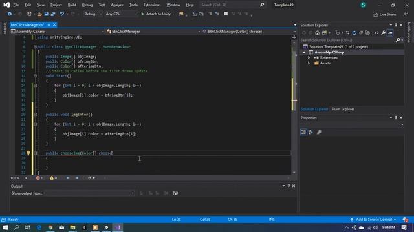Click the Home icon in Solution Explorer
This screenshot has width=414, height=232.
pyautogui.click(x=318, y=33)
